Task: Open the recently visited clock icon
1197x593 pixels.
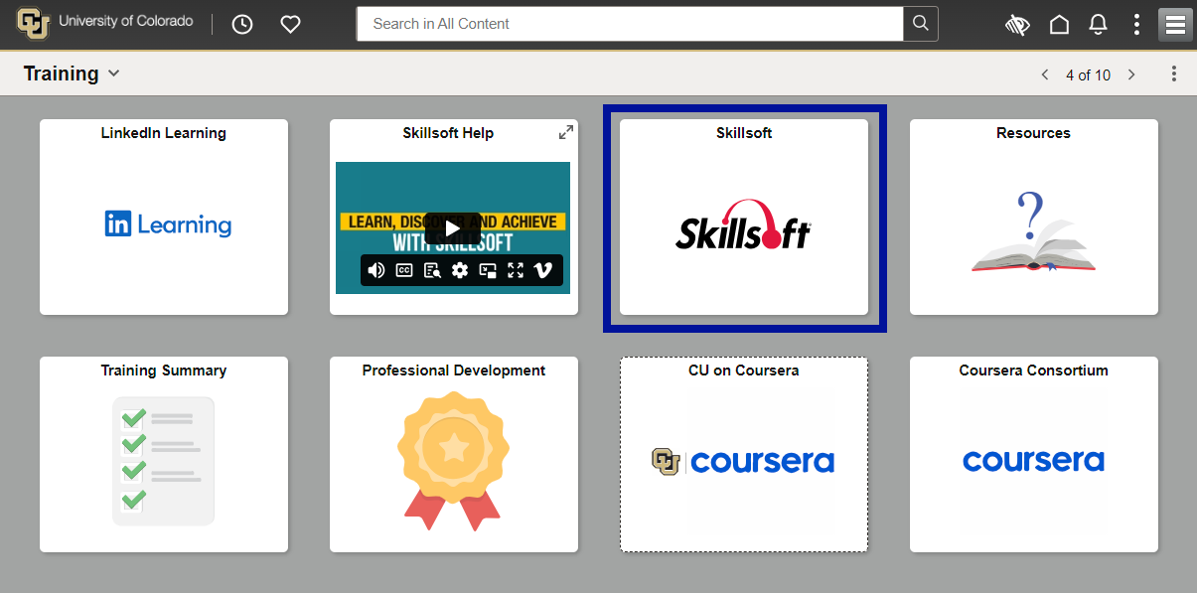Action: (x=242, y=24)
